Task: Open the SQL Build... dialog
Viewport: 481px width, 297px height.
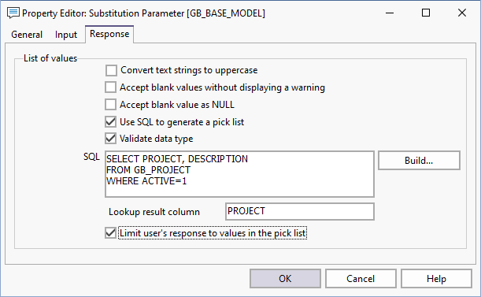Action: (x=419, y=161)
